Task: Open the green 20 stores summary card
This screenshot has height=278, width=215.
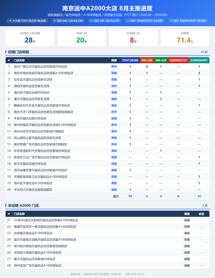Action: click(x=81, y=38)
